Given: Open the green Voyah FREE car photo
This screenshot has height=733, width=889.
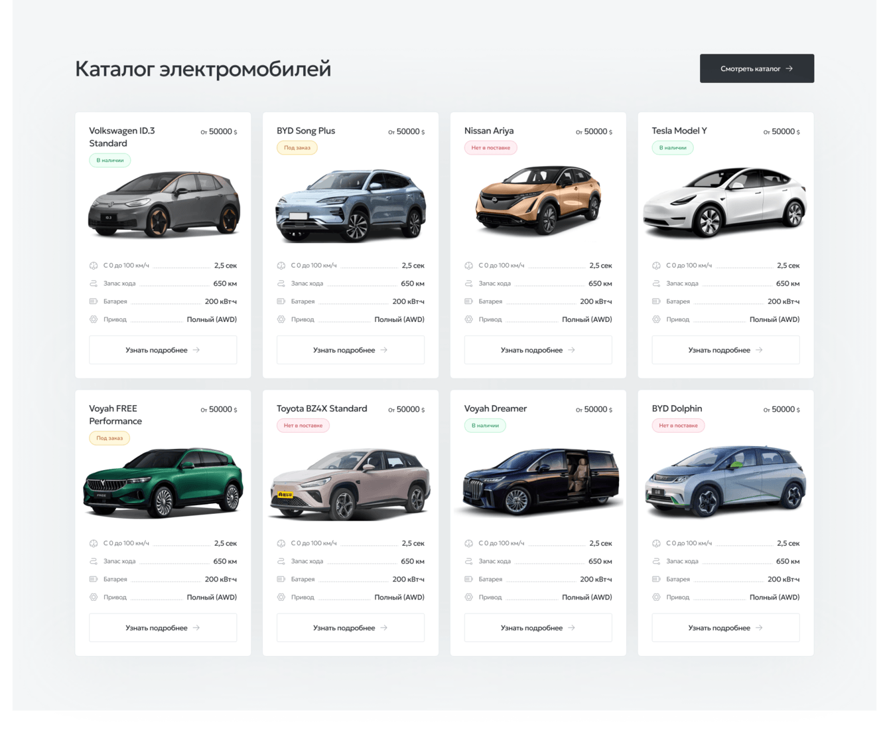Looking at the screenshot, I should point(163,483).
